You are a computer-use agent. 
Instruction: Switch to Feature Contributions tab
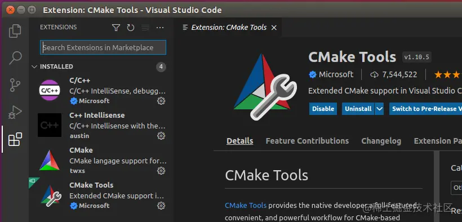307,141
